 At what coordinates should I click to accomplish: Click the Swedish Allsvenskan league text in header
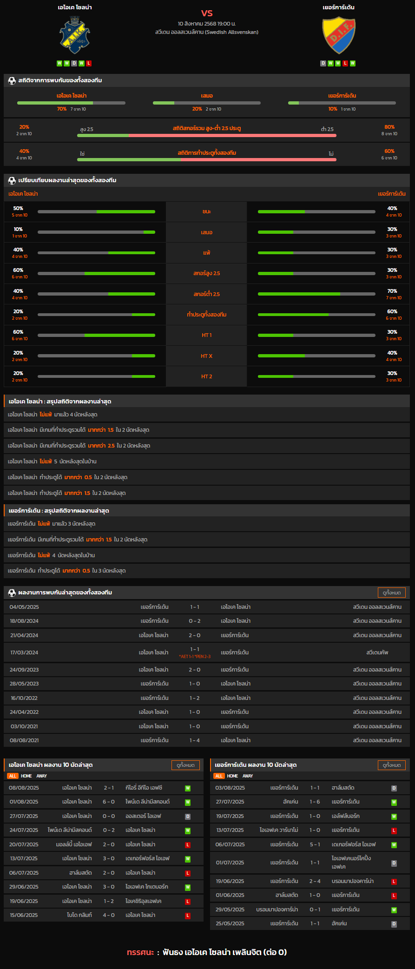207,32
